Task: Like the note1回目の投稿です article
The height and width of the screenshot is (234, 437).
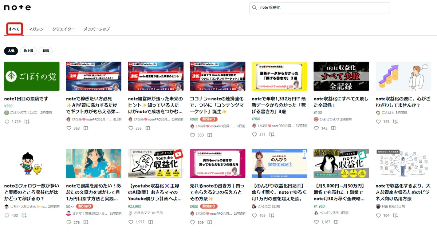Action: (x=7, y=122)
